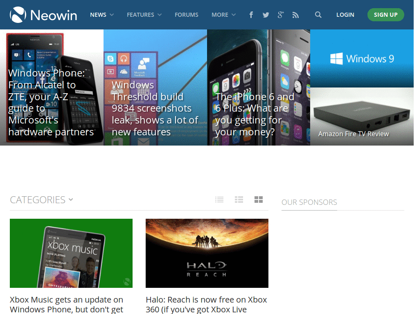Click the SIGN UP button
Image resolution: width=419 pixels, height=314 pixels.
click(385, 15)
